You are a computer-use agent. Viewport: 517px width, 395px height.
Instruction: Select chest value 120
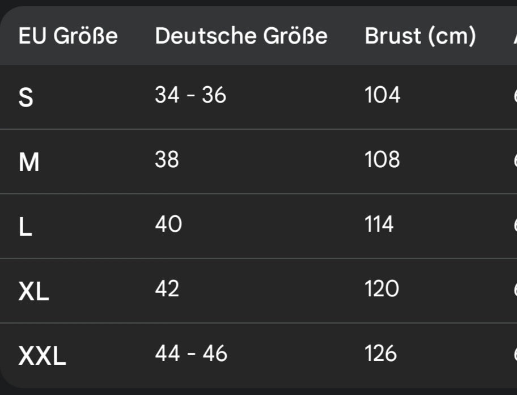(x=383, y=289)
